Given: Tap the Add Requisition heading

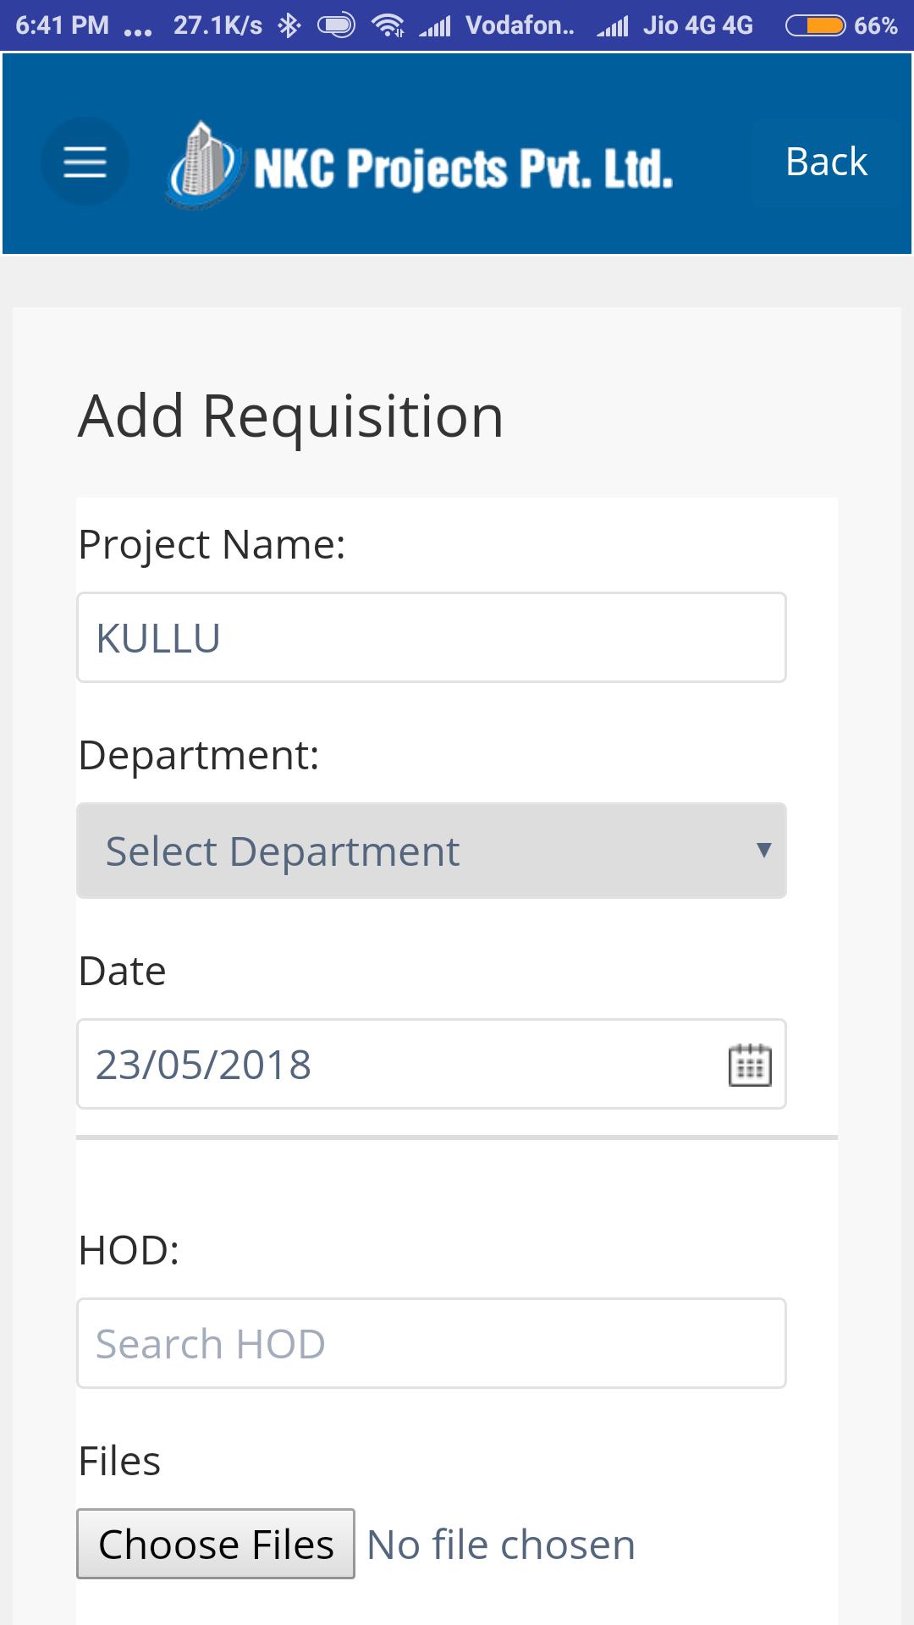Looking at the screenshot, I should pyautogui.click(x=291, y=416).
